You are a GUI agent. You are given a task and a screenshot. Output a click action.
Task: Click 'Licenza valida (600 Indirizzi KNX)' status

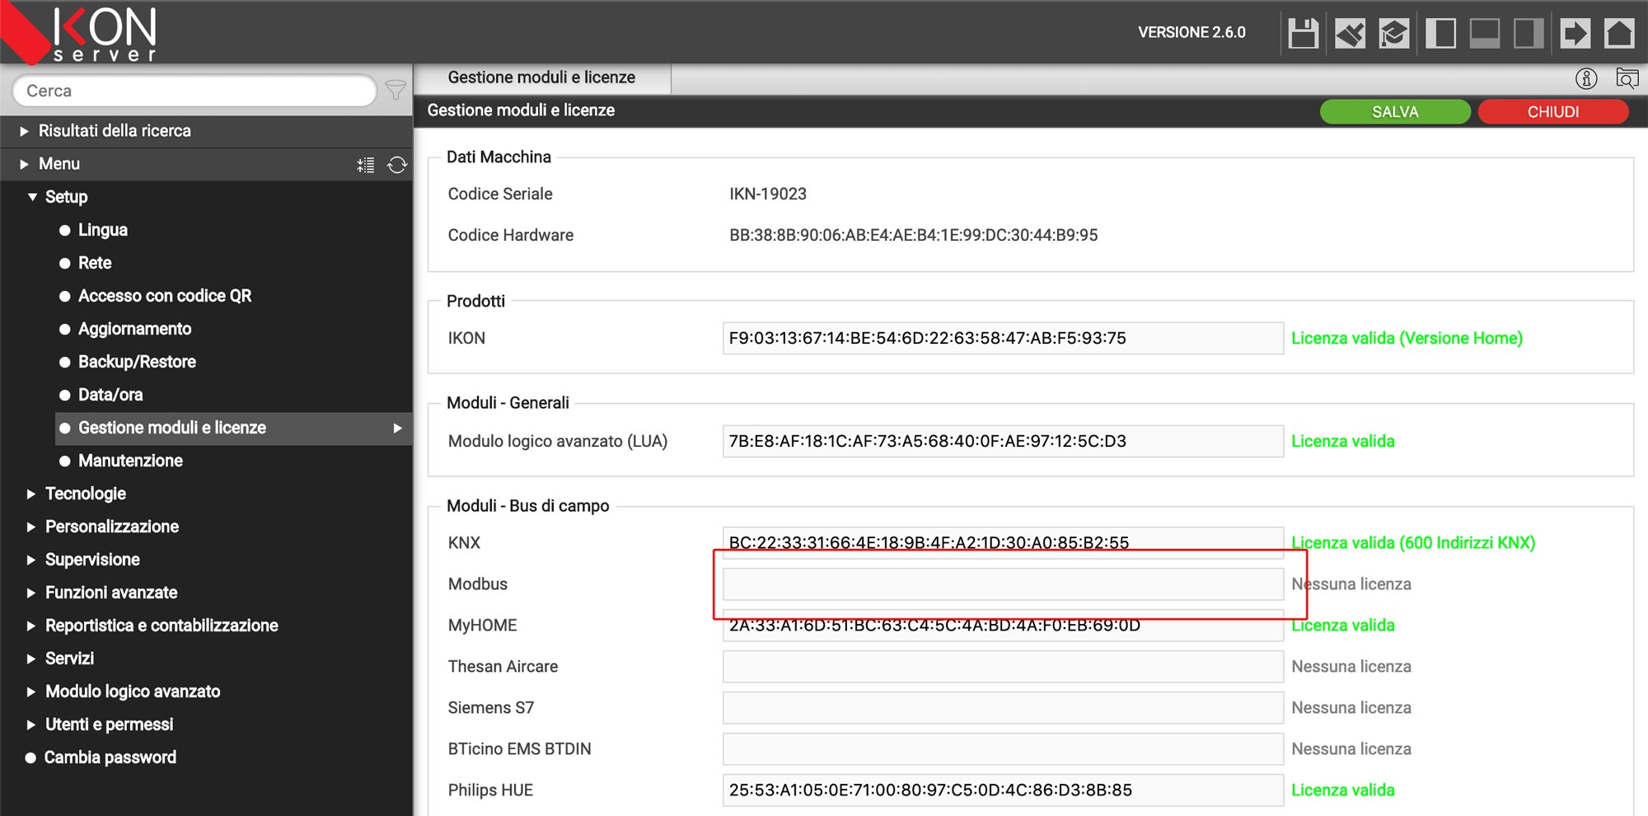[x=1413, y=542]
